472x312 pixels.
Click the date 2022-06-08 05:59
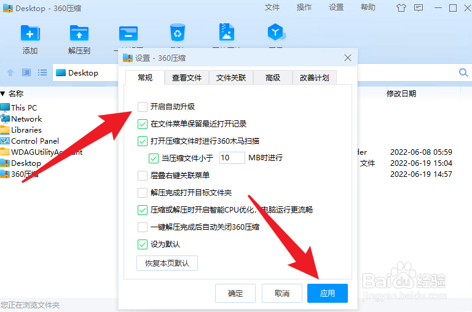point(421,152)
